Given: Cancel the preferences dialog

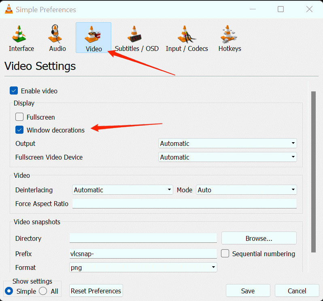Looking at the screenshot, I should tap(297, 291).
